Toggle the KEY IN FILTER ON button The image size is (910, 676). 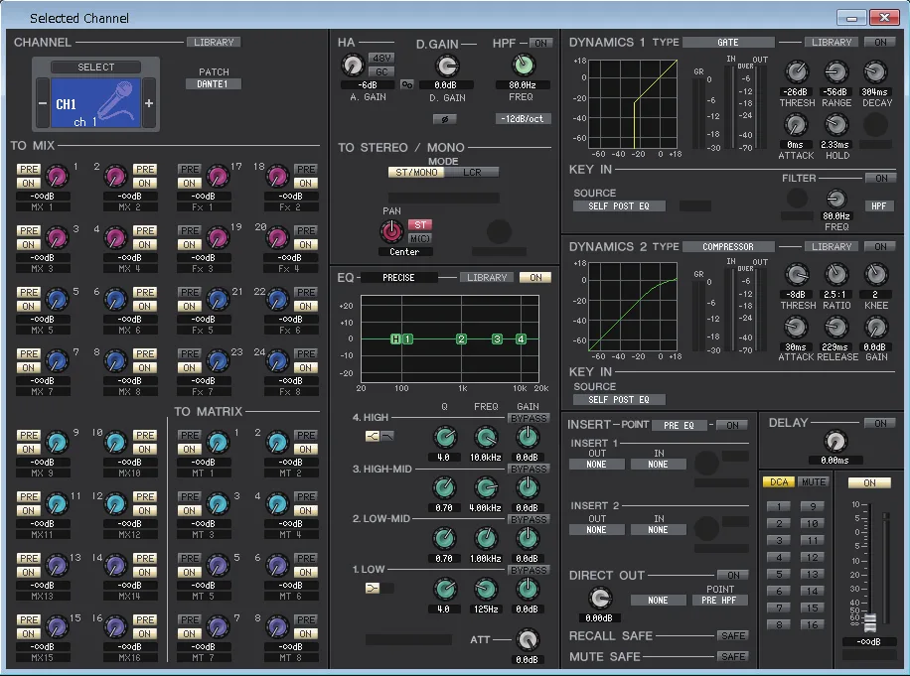[x=881, y=178]
